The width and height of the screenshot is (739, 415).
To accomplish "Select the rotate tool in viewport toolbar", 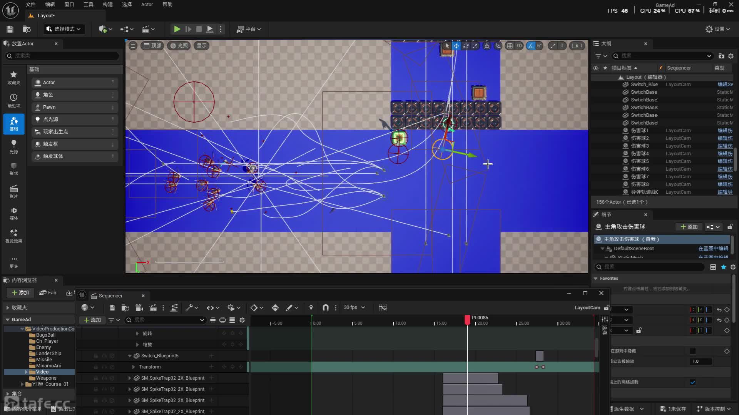I will click(x=466, y=46).
